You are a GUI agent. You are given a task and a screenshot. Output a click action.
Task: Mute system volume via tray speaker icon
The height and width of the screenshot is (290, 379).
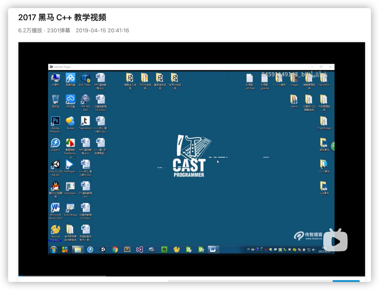313,249
